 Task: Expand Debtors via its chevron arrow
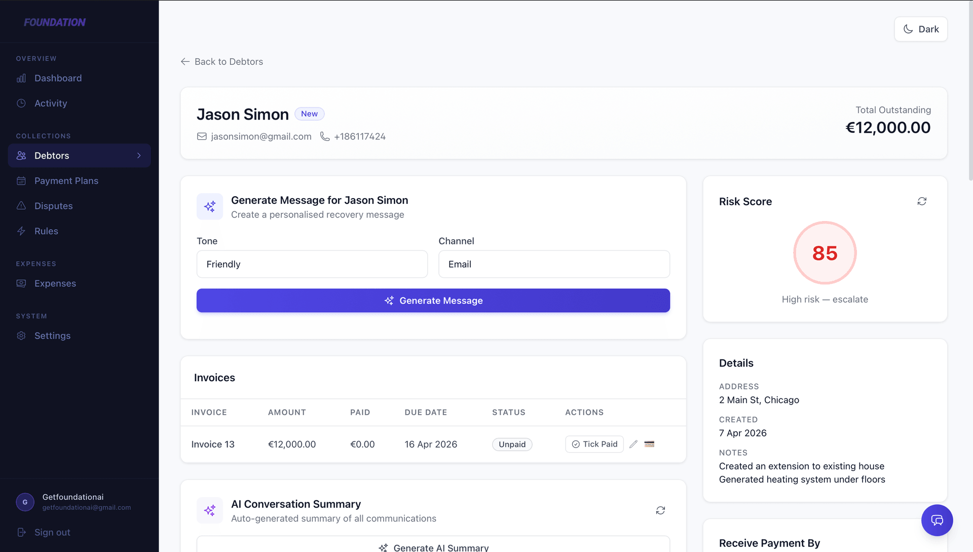pos(139,156)
